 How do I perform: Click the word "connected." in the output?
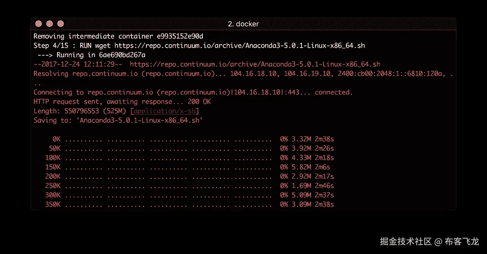click(x=334, y=92)
